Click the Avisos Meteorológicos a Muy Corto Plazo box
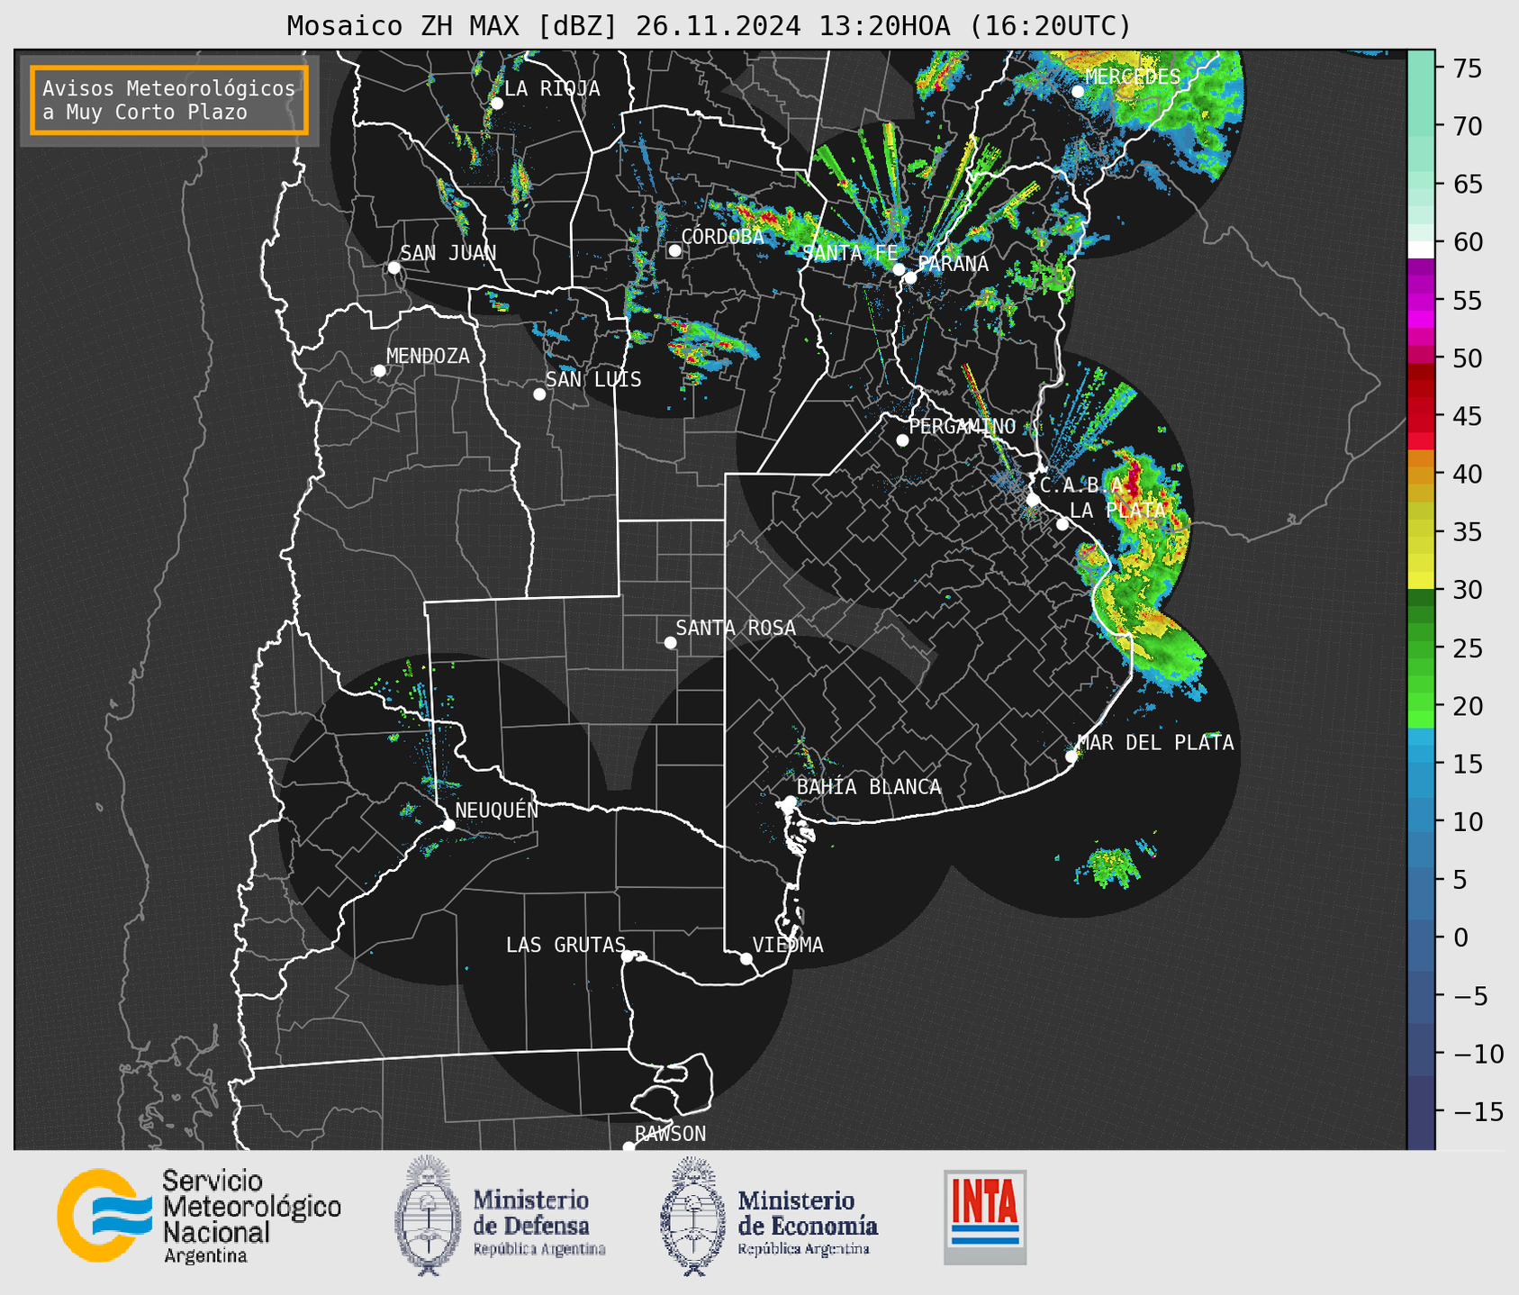The image size is (1519, 1295). (x=169, y=100)
